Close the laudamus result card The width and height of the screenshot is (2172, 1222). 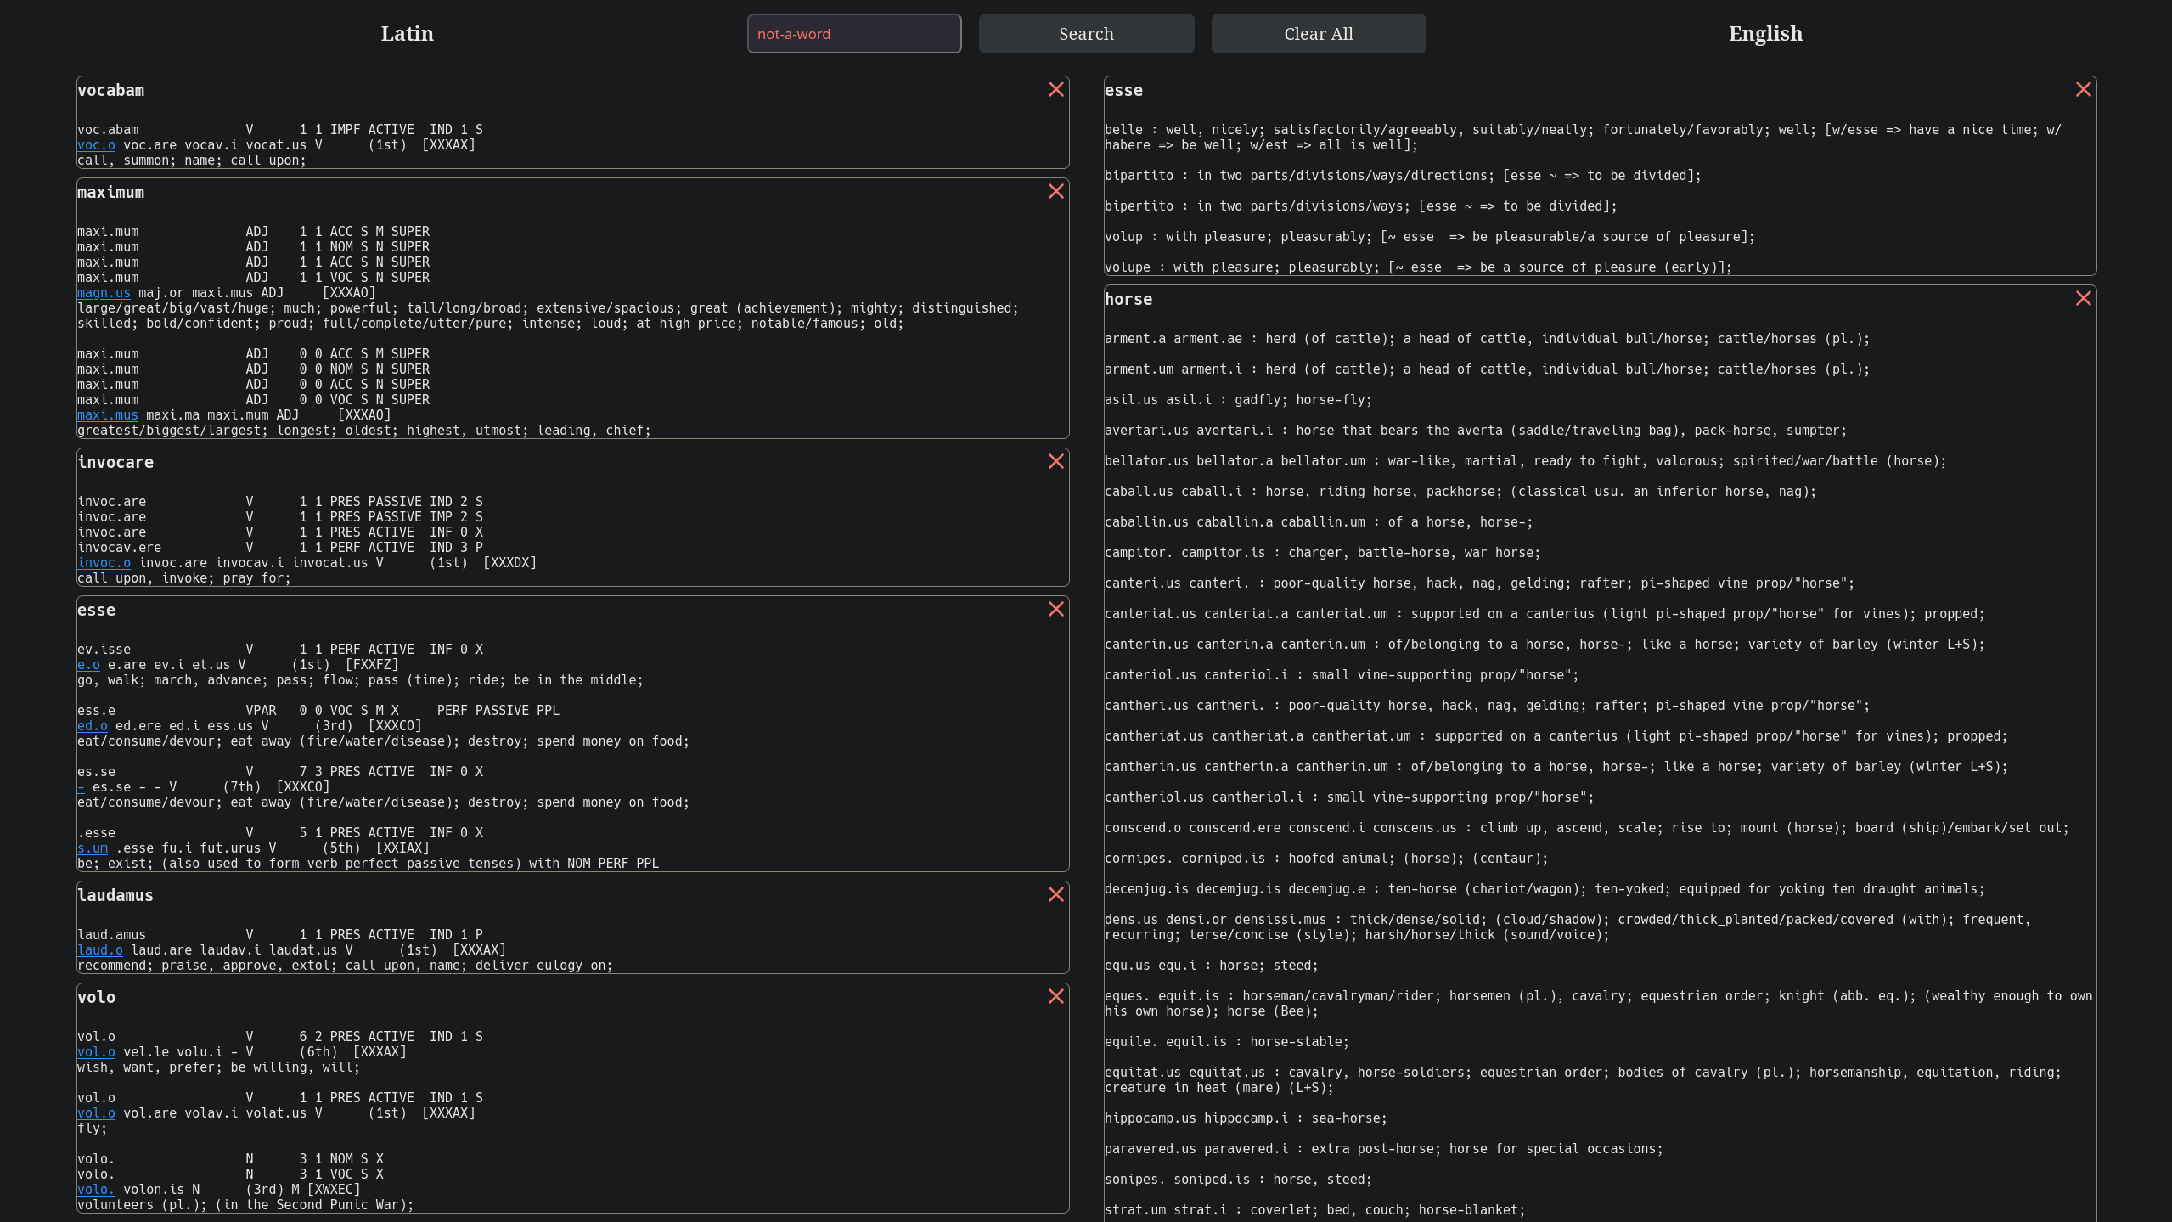[x=1055, y=894]
